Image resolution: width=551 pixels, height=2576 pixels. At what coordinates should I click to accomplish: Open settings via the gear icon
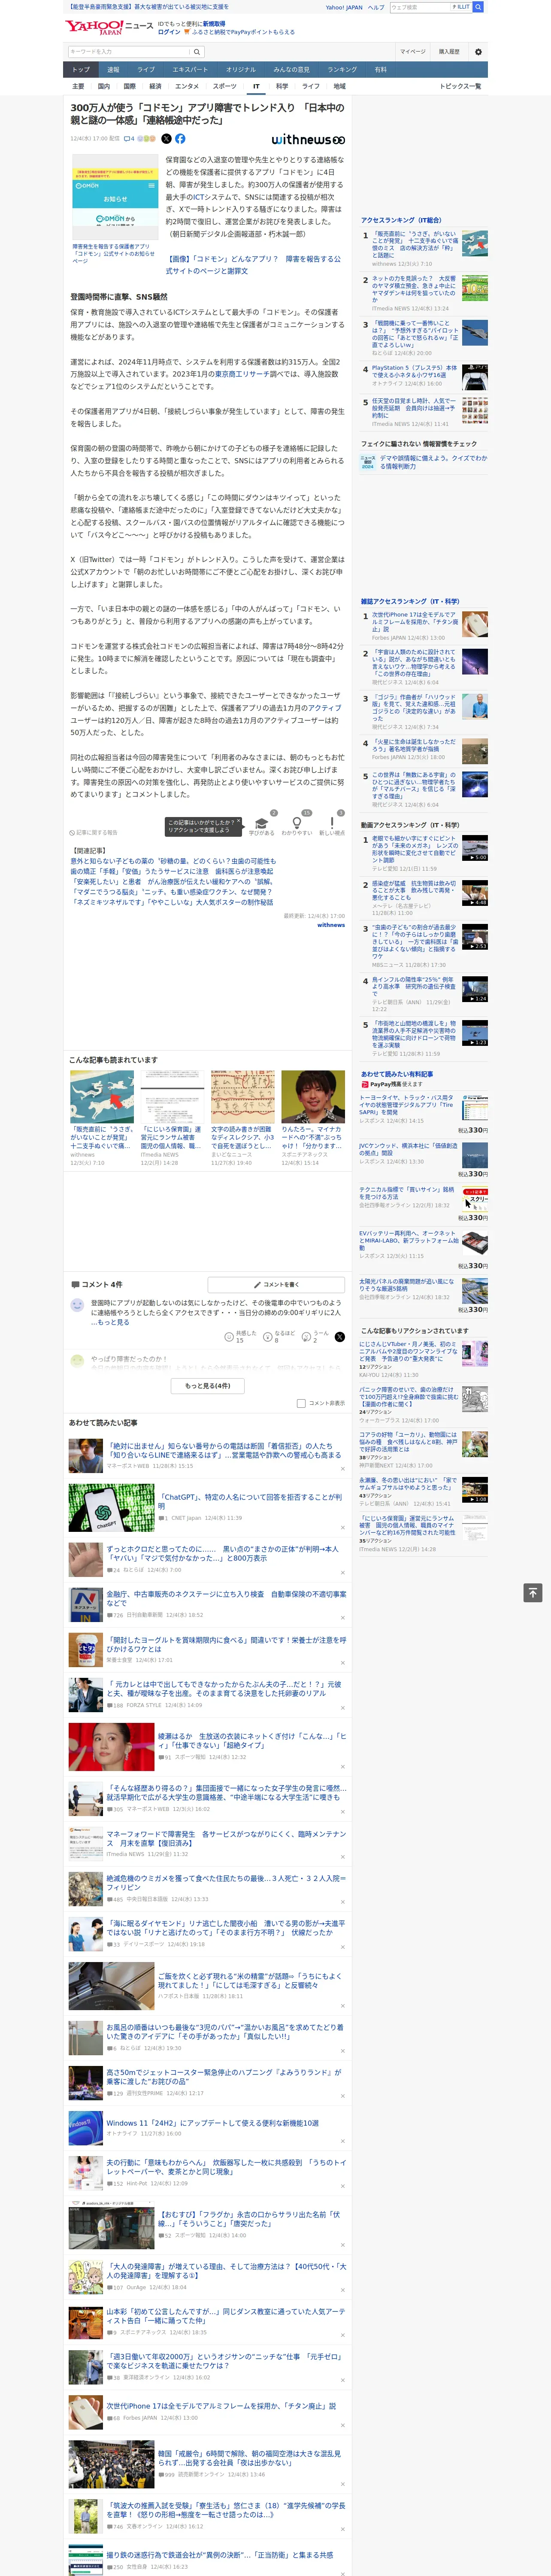[478, 52]
